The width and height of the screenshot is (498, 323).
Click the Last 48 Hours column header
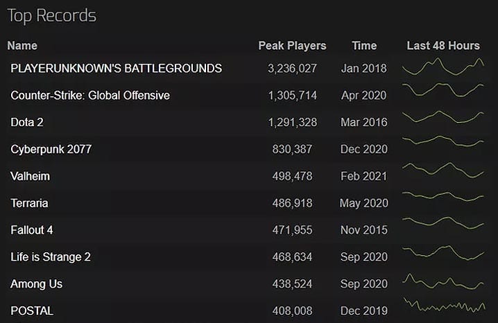443,46
